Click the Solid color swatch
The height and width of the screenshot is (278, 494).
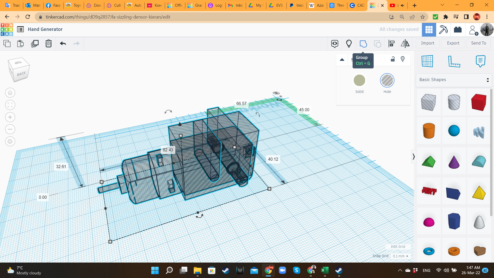[359, 81]
